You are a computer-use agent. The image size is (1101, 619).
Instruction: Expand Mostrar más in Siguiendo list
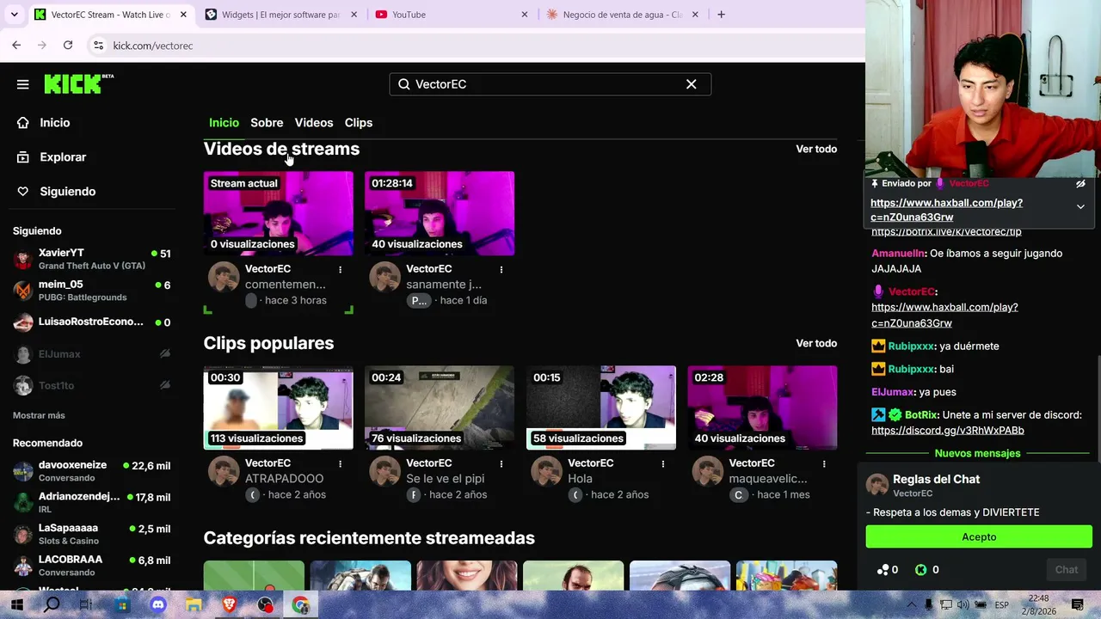pyautogui.click(x=39, y=415)
